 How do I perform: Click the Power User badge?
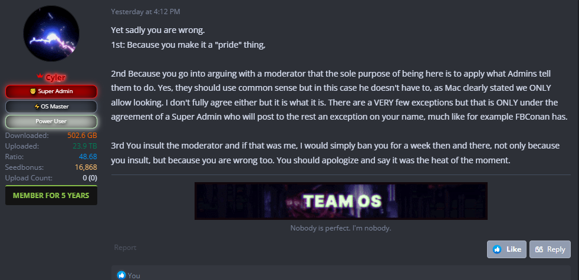click(51, 121)
